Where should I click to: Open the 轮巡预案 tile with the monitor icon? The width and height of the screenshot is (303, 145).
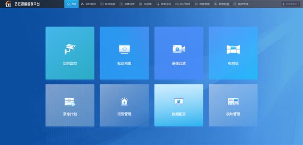coord(124,53)
